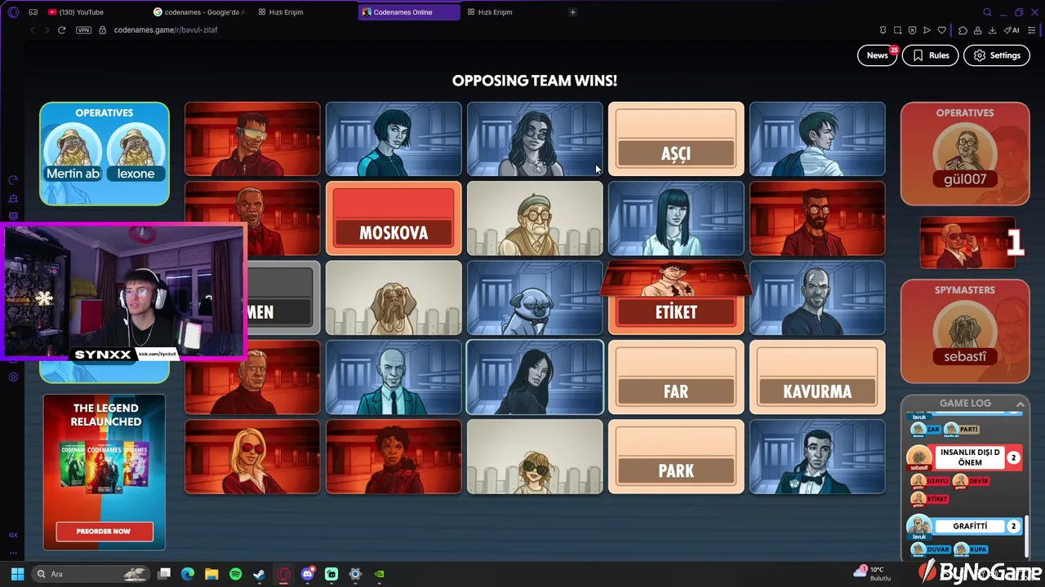Open the game Settings button
Viewport: 1045px width, 587px height.
(997, 55)
